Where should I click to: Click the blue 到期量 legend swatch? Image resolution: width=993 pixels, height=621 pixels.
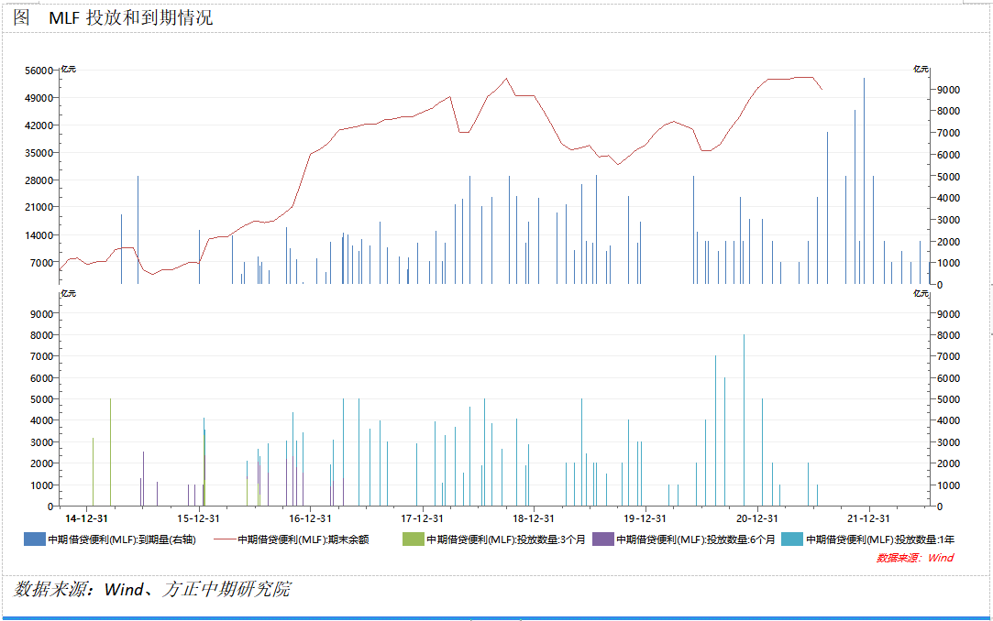35,539
